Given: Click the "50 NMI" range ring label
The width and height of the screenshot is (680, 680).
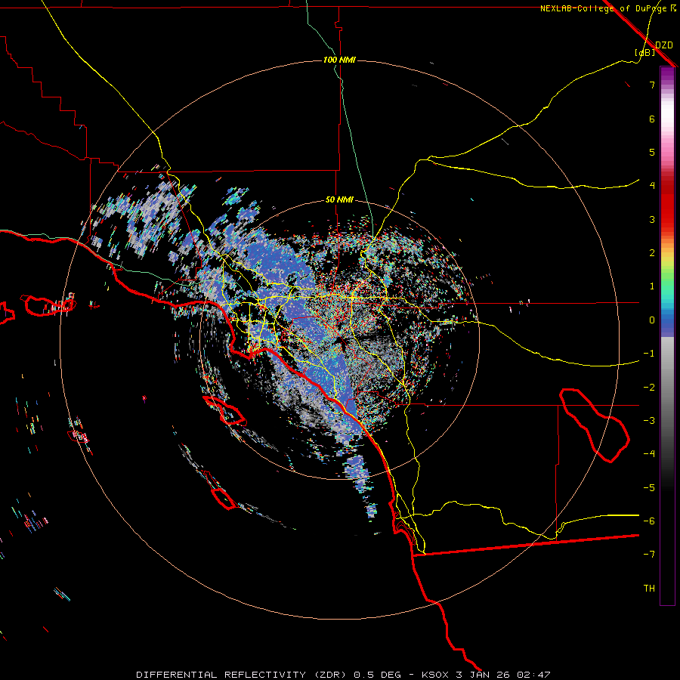Looking at the screenshot, I should click(339, 200).
